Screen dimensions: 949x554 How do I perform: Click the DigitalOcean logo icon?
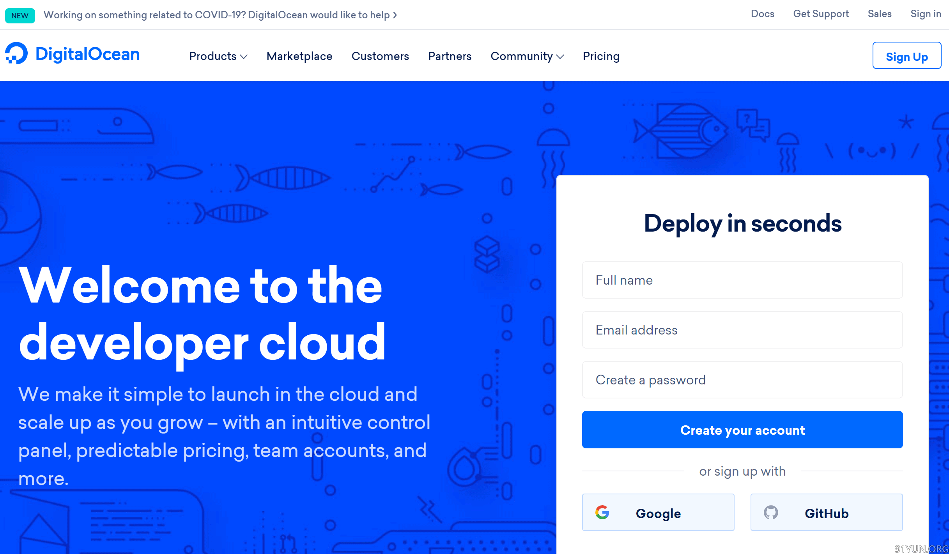pos(16,53)
